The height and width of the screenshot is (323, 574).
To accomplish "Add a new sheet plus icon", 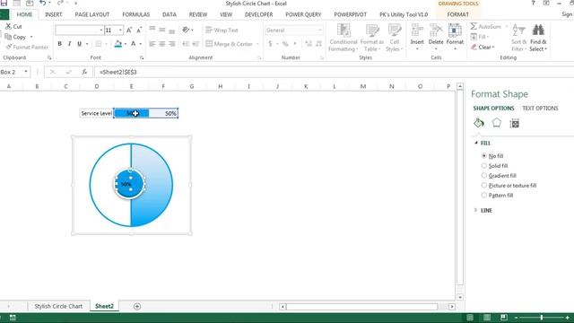I will (x=137, y=307).
